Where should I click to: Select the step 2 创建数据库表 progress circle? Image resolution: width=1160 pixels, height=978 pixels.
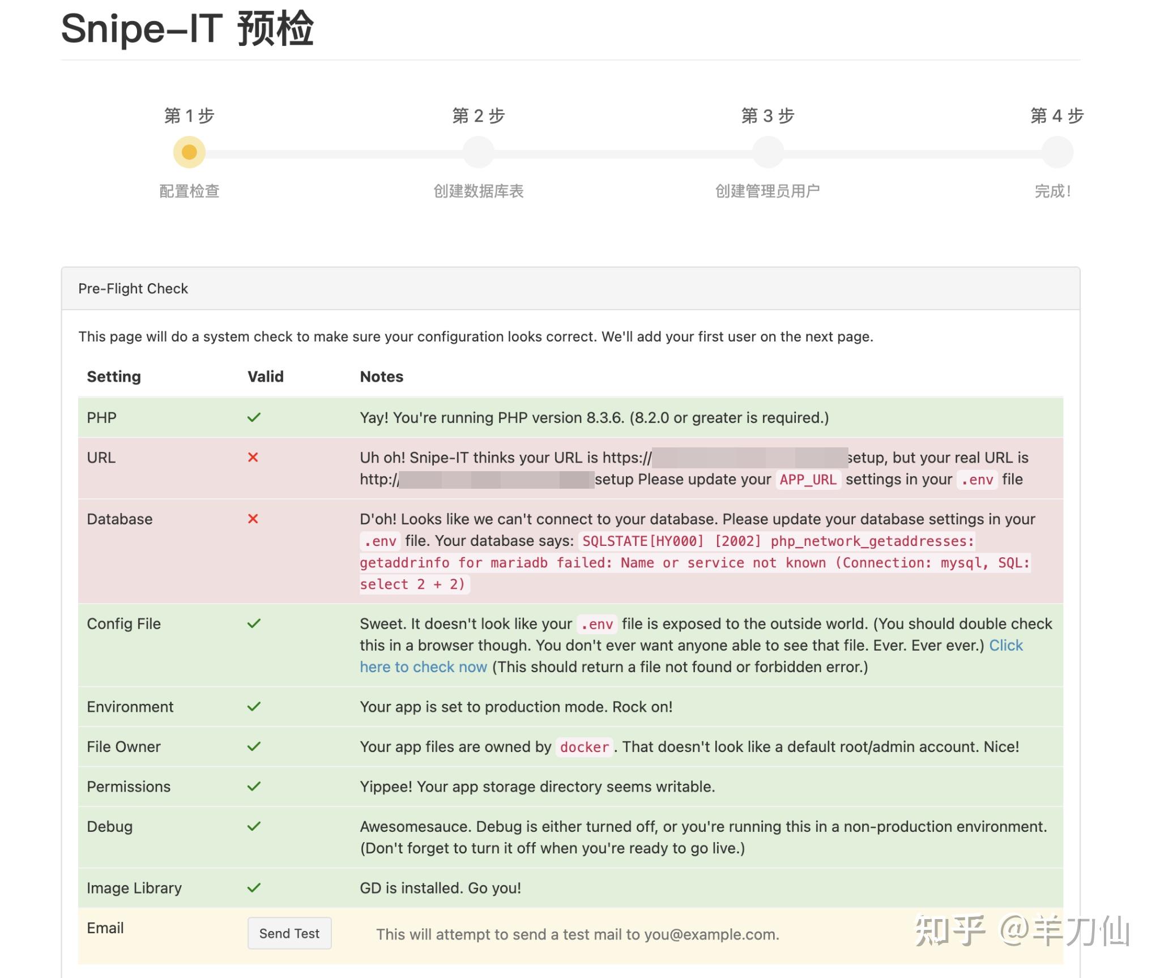pos(479,152)
